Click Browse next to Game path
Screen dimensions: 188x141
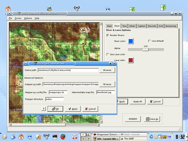pos(107,70)
